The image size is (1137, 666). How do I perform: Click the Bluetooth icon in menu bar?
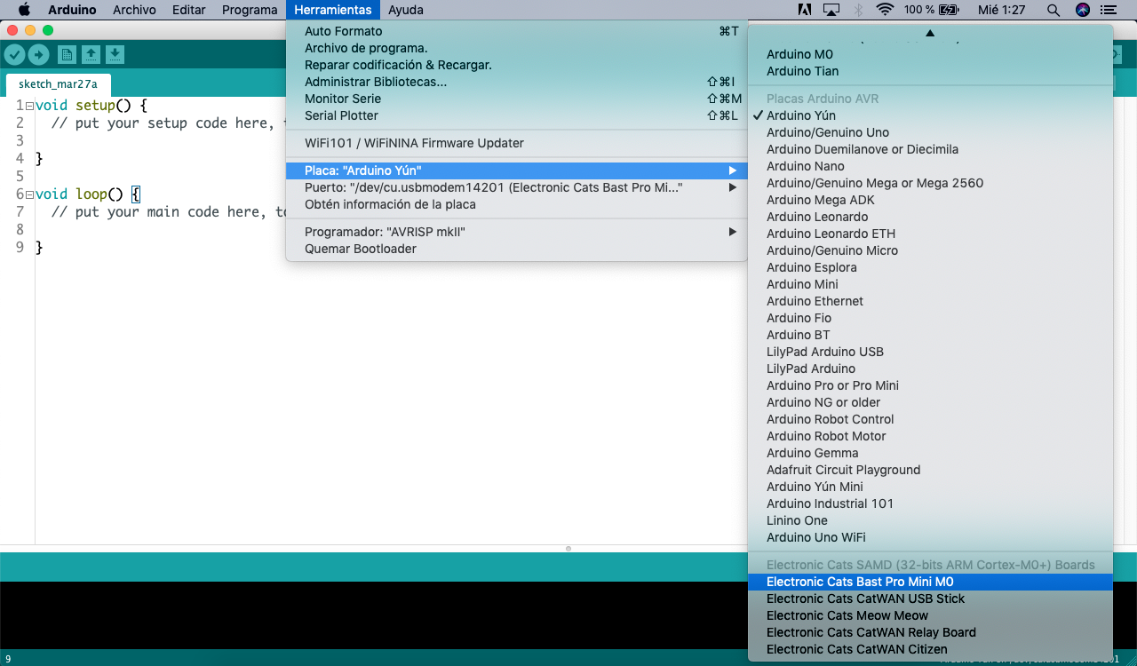click(x=858, y=10)
